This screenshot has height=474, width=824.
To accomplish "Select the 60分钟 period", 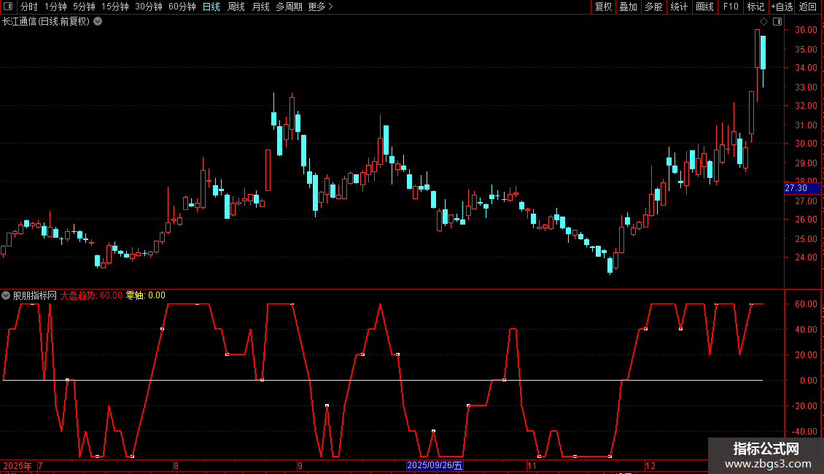I will 182,7.
